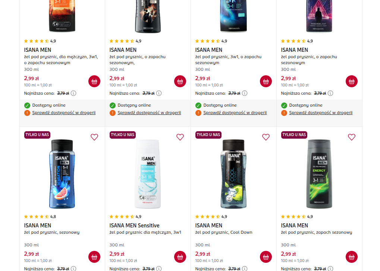This screenshot has height=271, width=380.
Task: Open the ISANA MEN Sensitive product title
Action: point(134,226)
